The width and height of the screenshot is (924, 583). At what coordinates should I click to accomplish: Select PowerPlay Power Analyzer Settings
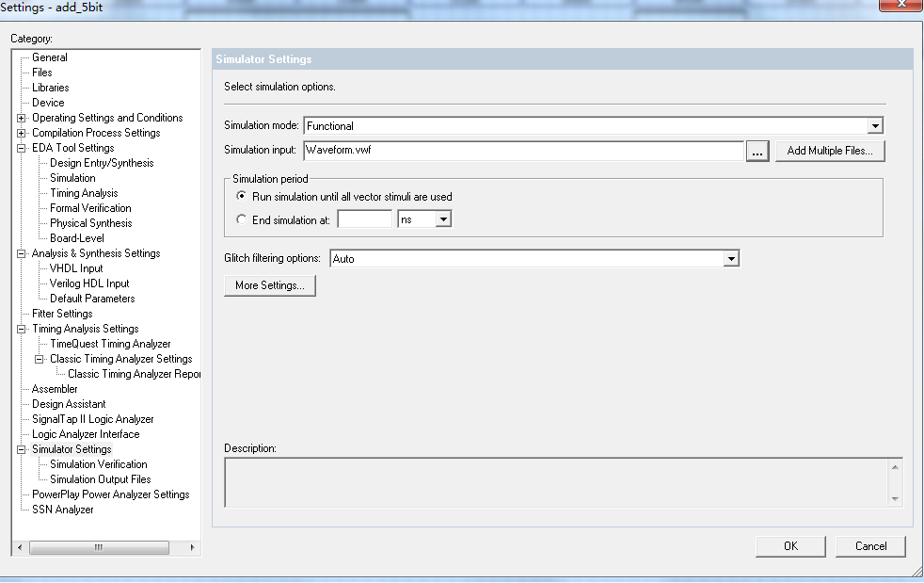(111, 494)
